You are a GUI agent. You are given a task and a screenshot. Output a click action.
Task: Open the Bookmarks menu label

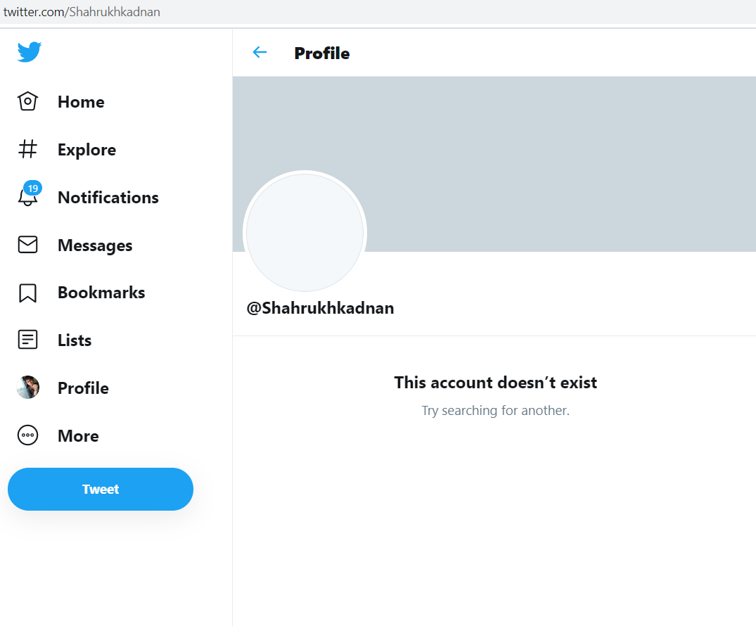click(x=101, y=293)
